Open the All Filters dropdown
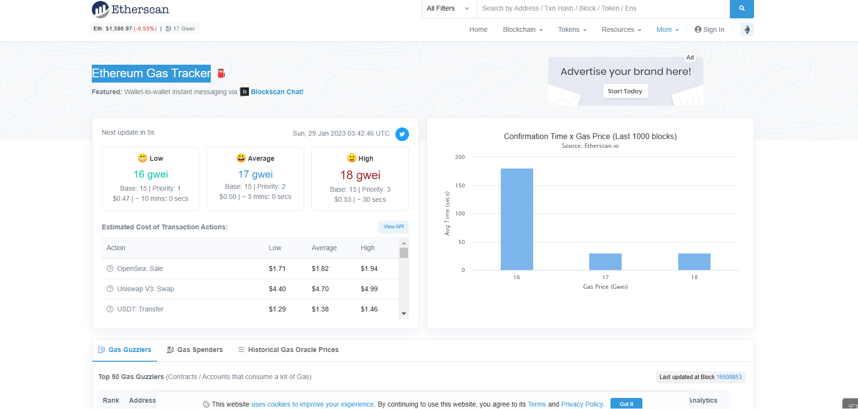 [449, 8]
